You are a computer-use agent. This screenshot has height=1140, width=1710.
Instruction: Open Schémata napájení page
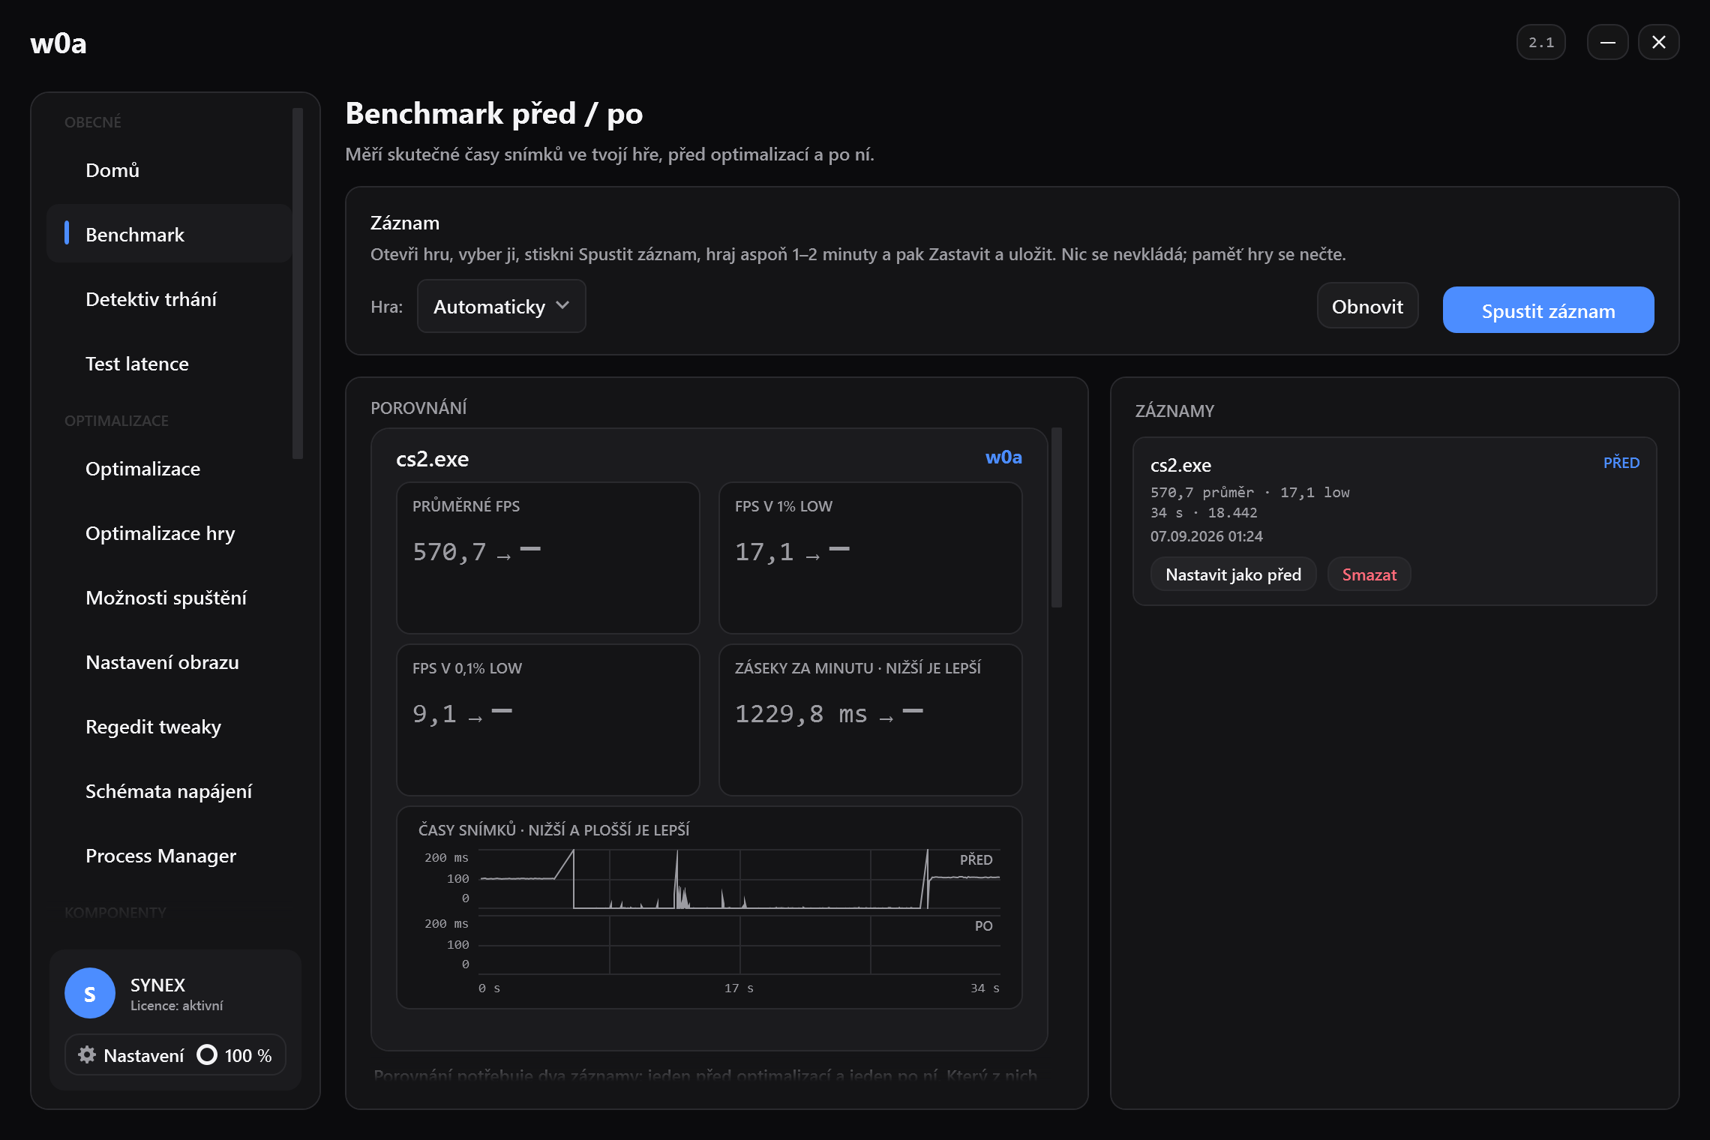[x=169, y=791]
